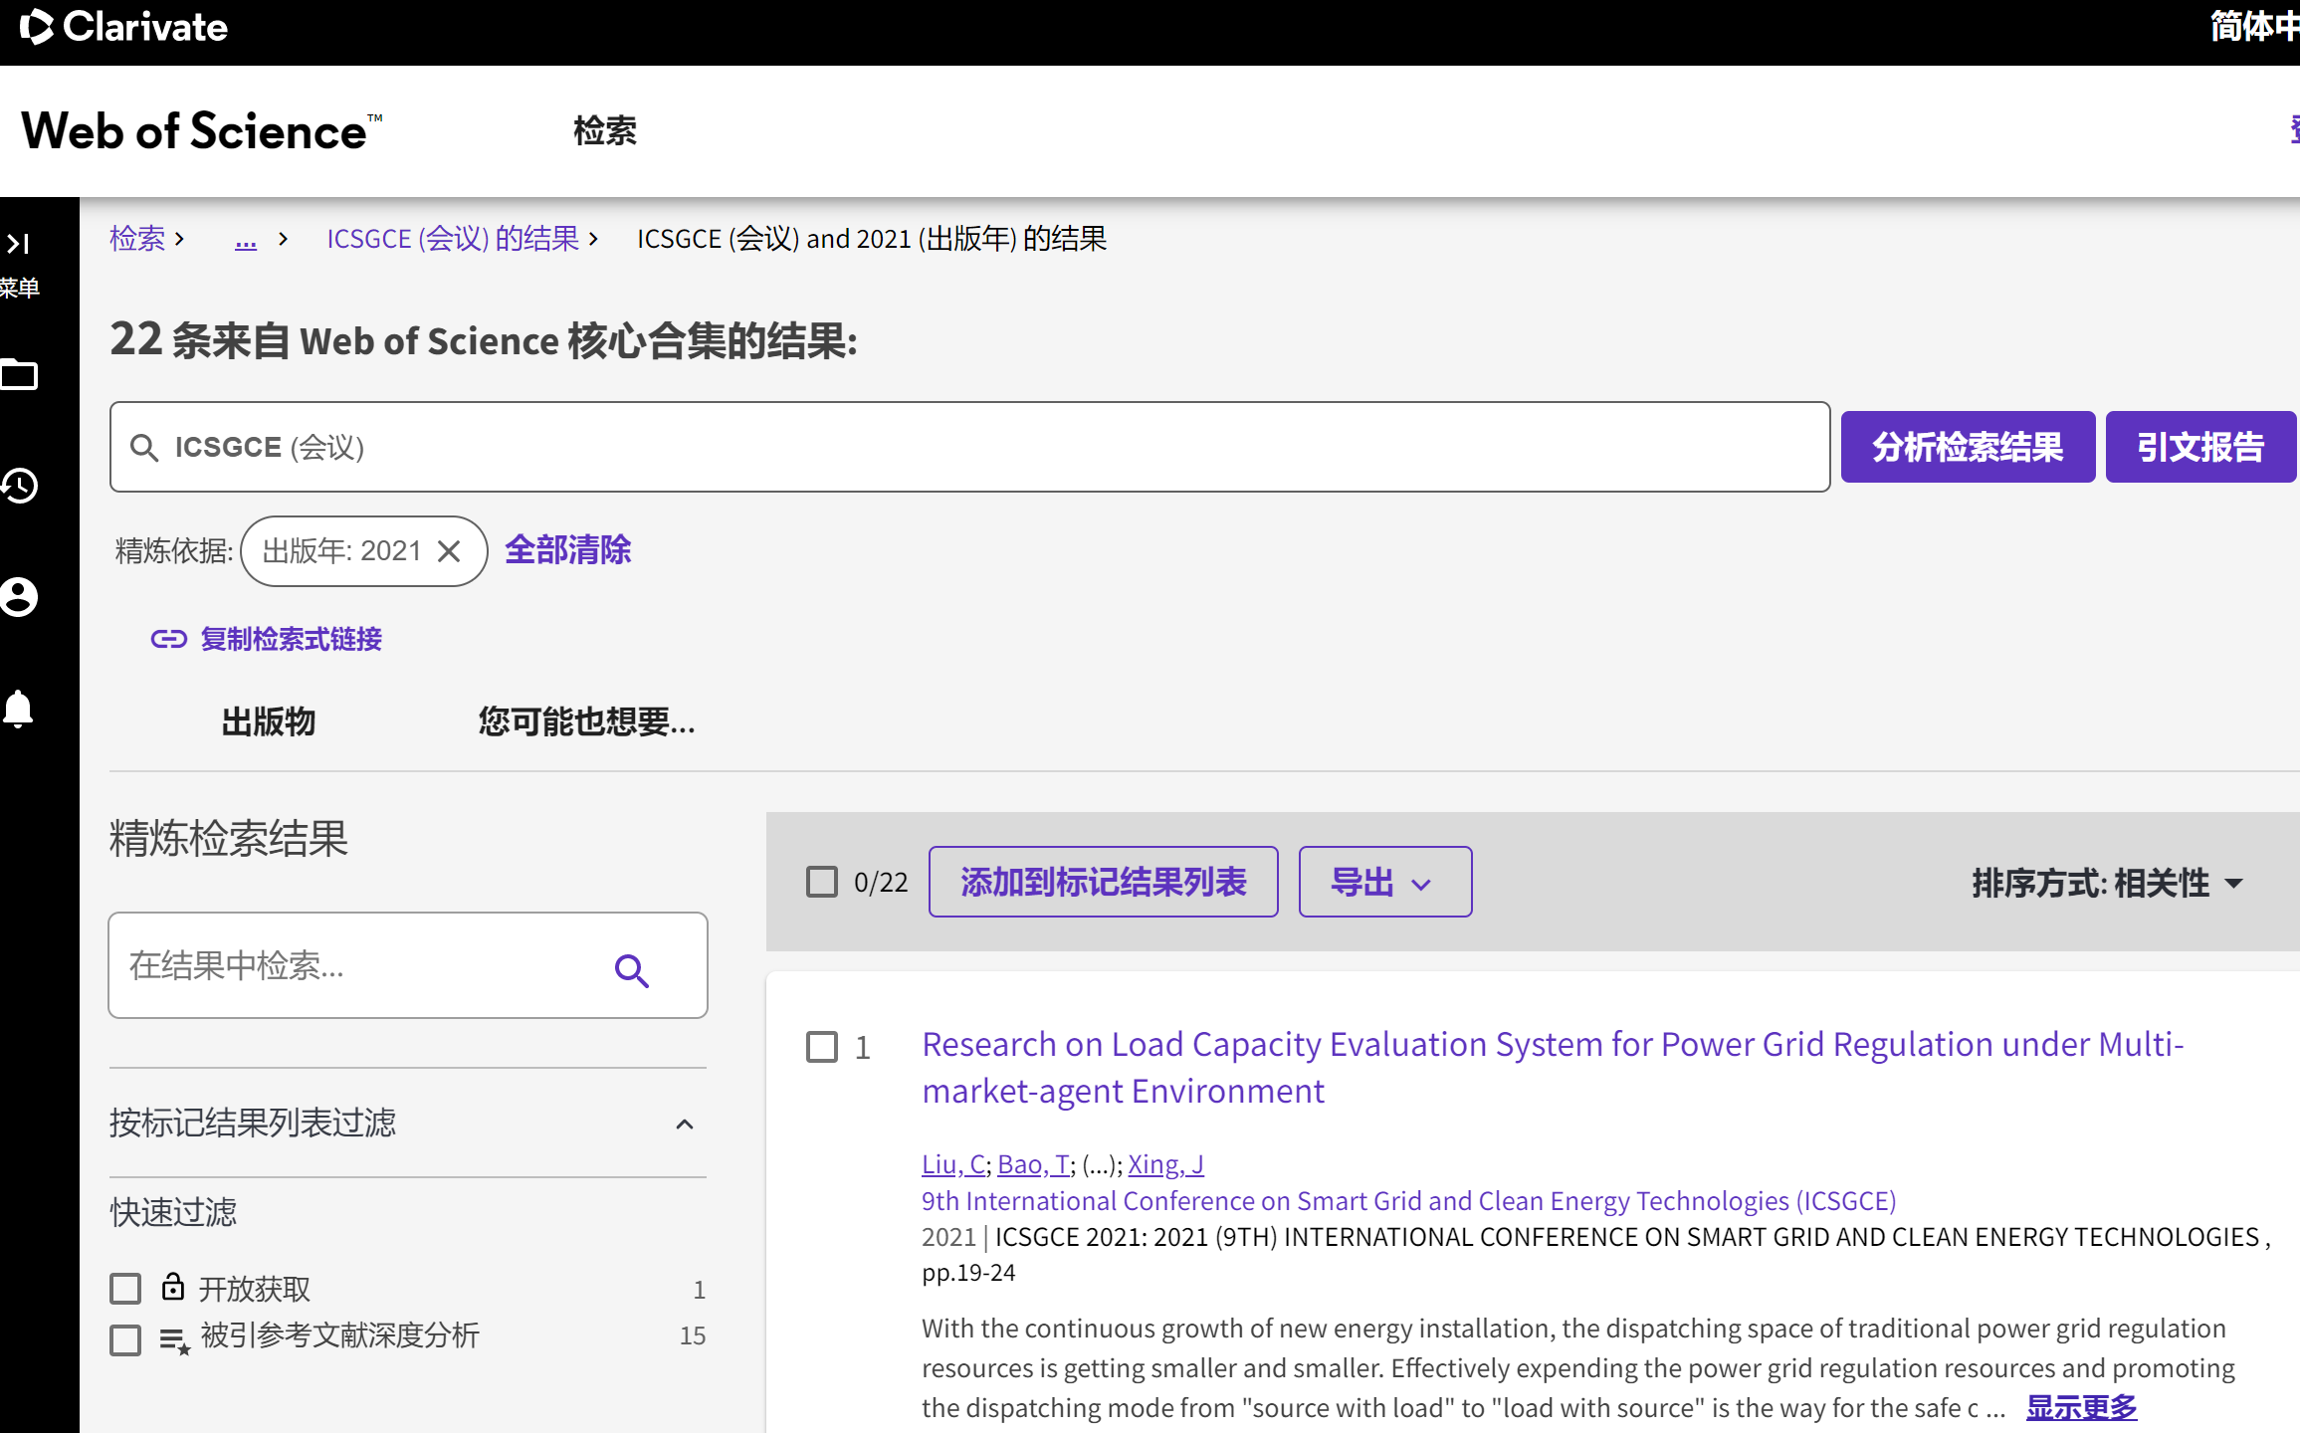The width and height of the screenshot is (2300, 1433).
Task: Click the 22 条 results heading text
Action: point(484,340)
